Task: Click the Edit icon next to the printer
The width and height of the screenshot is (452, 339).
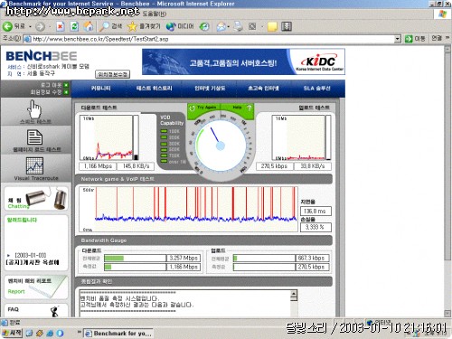Action: click(252, 26)
